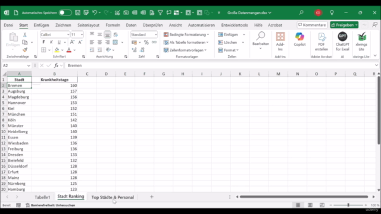Click the green Freigeben button
The width and height of the screenshot is (381, 214).
click(344, 25)
